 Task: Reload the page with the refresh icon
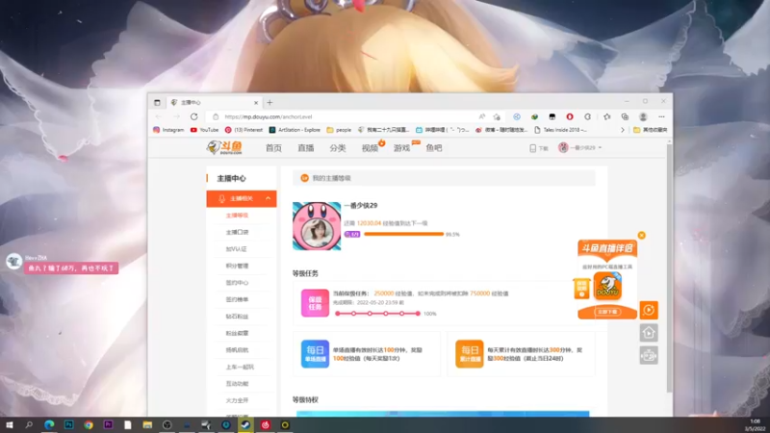194,116
